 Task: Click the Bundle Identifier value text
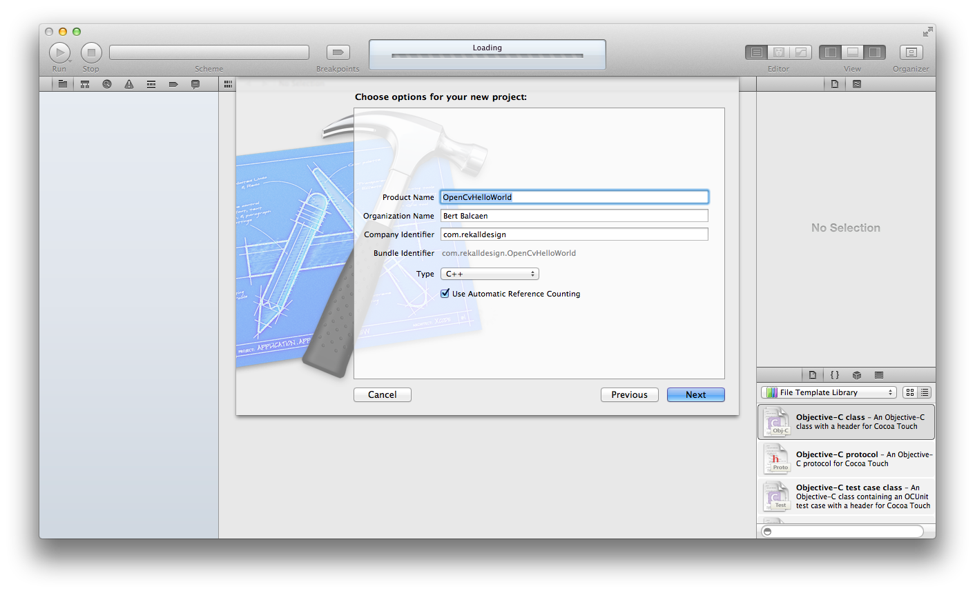[509, 253]
